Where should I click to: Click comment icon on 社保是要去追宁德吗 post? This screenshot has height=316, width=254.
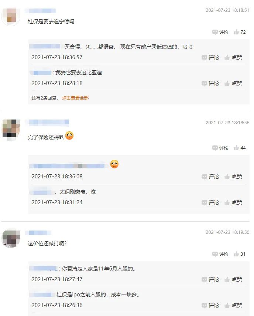220,32
